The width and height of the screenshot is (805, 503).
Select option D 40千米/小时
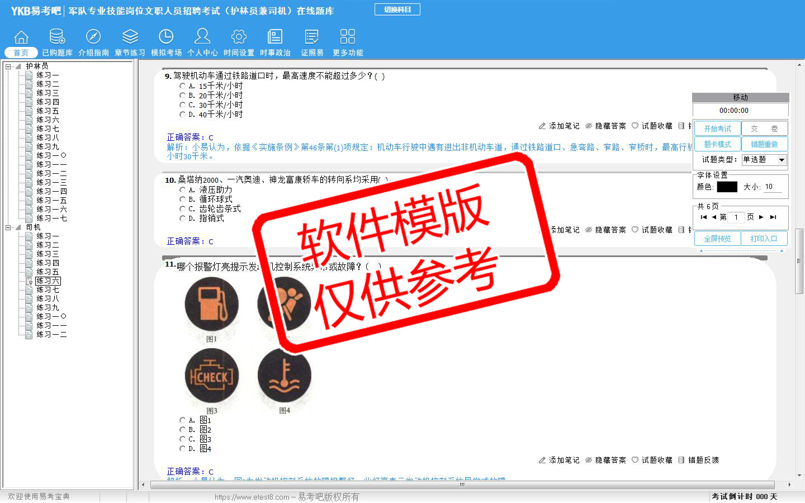click(x=182, y=115)
